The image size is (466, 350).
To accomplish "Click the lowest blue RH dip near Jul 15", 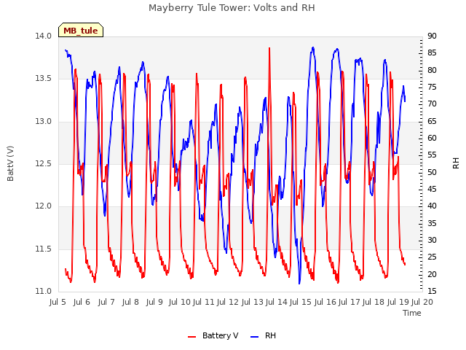I will (x=299, y=283).
